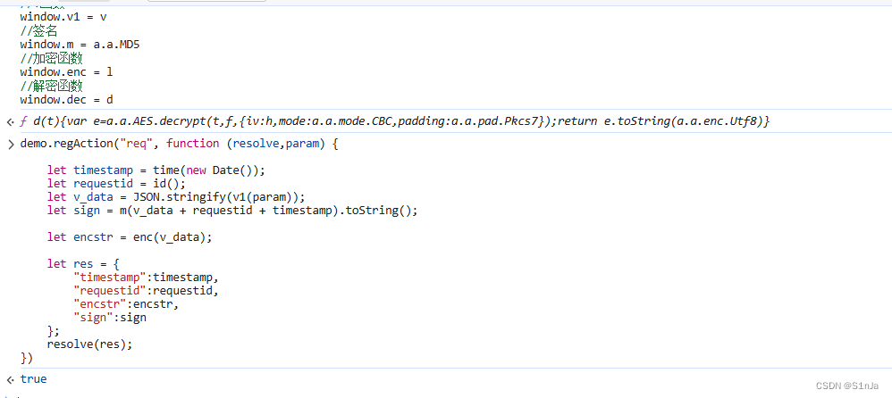Screen dimensions: 892x398
Task: Click the line "let res = {"
Action: 83,264
